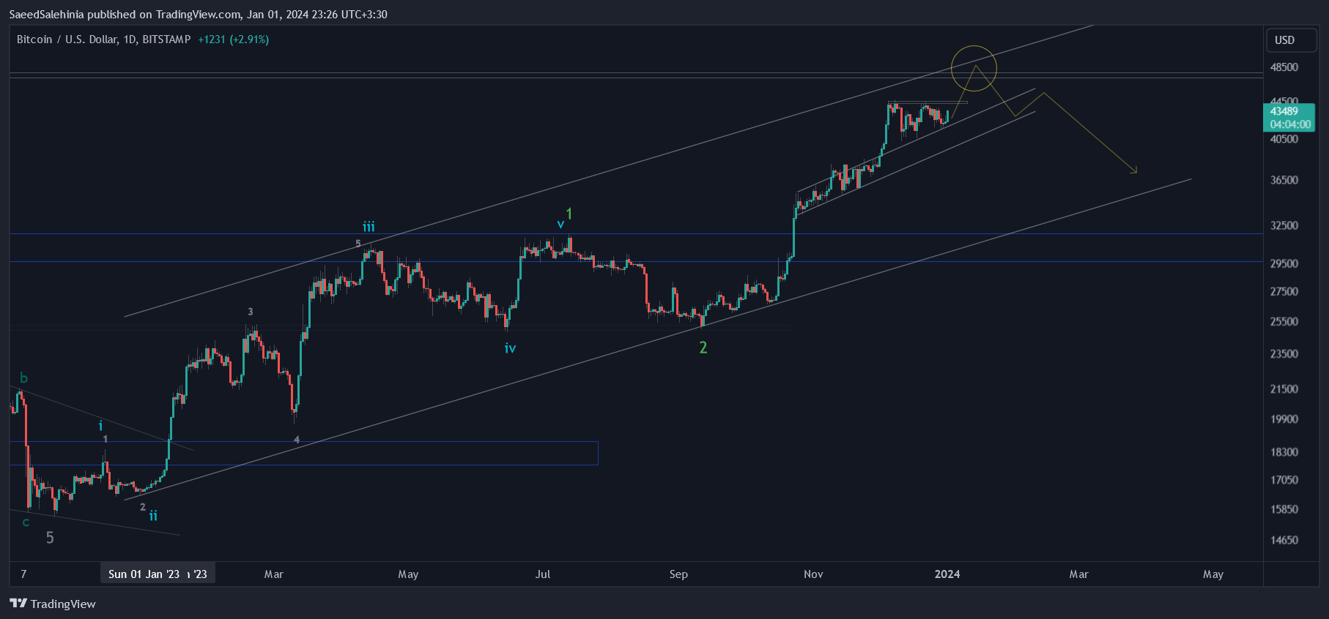Select the blue iv wave label
Image resolution: width=1329 pixels, height=619 pixels.
click(x=510, y=348)
